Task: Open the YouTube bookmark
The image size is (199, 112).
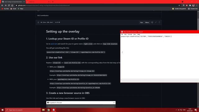Action: [x=5, y=9]
